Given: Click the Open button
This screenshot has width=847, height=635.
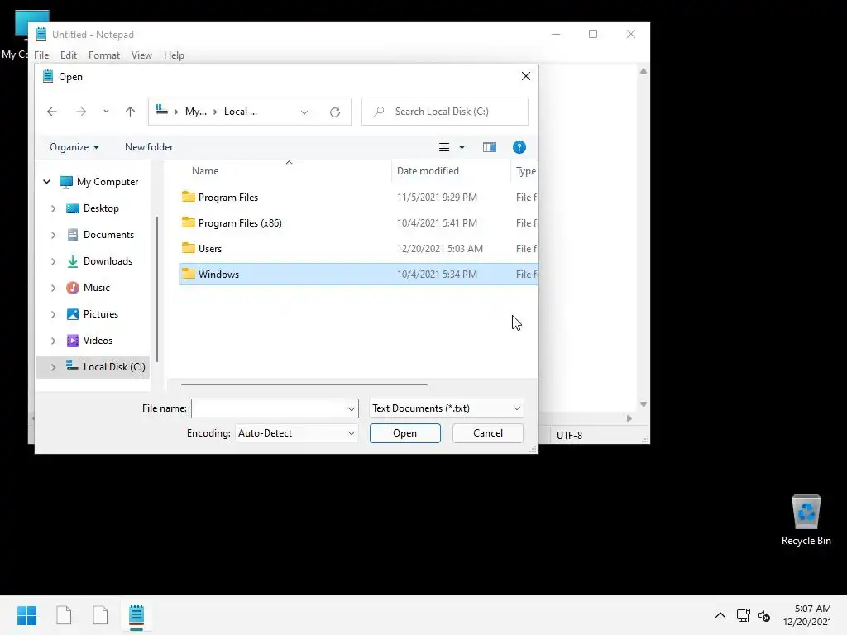Looking at the screenshot, I should (x=405, y=433).
